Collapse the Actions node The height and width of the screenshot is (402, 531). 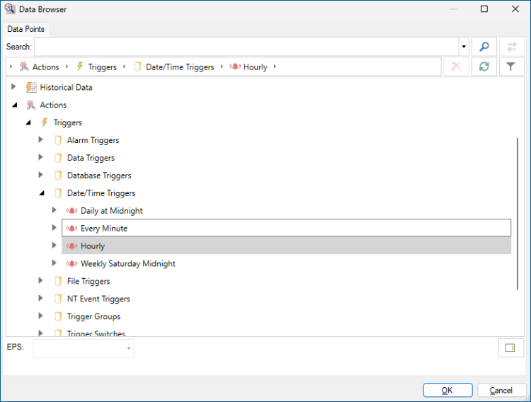(x=15, y=105)
